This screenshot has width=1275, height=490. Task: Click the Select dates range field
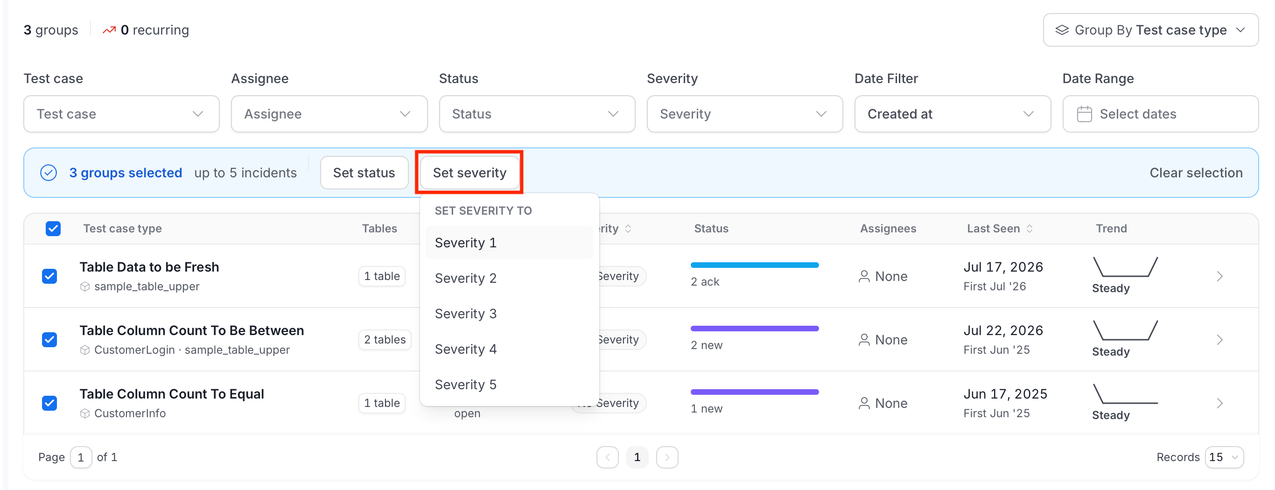(1160, 114)
